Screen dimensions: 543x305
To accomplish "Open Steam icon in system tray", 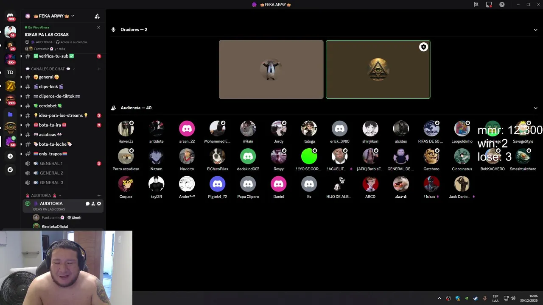I will (476, 298).
